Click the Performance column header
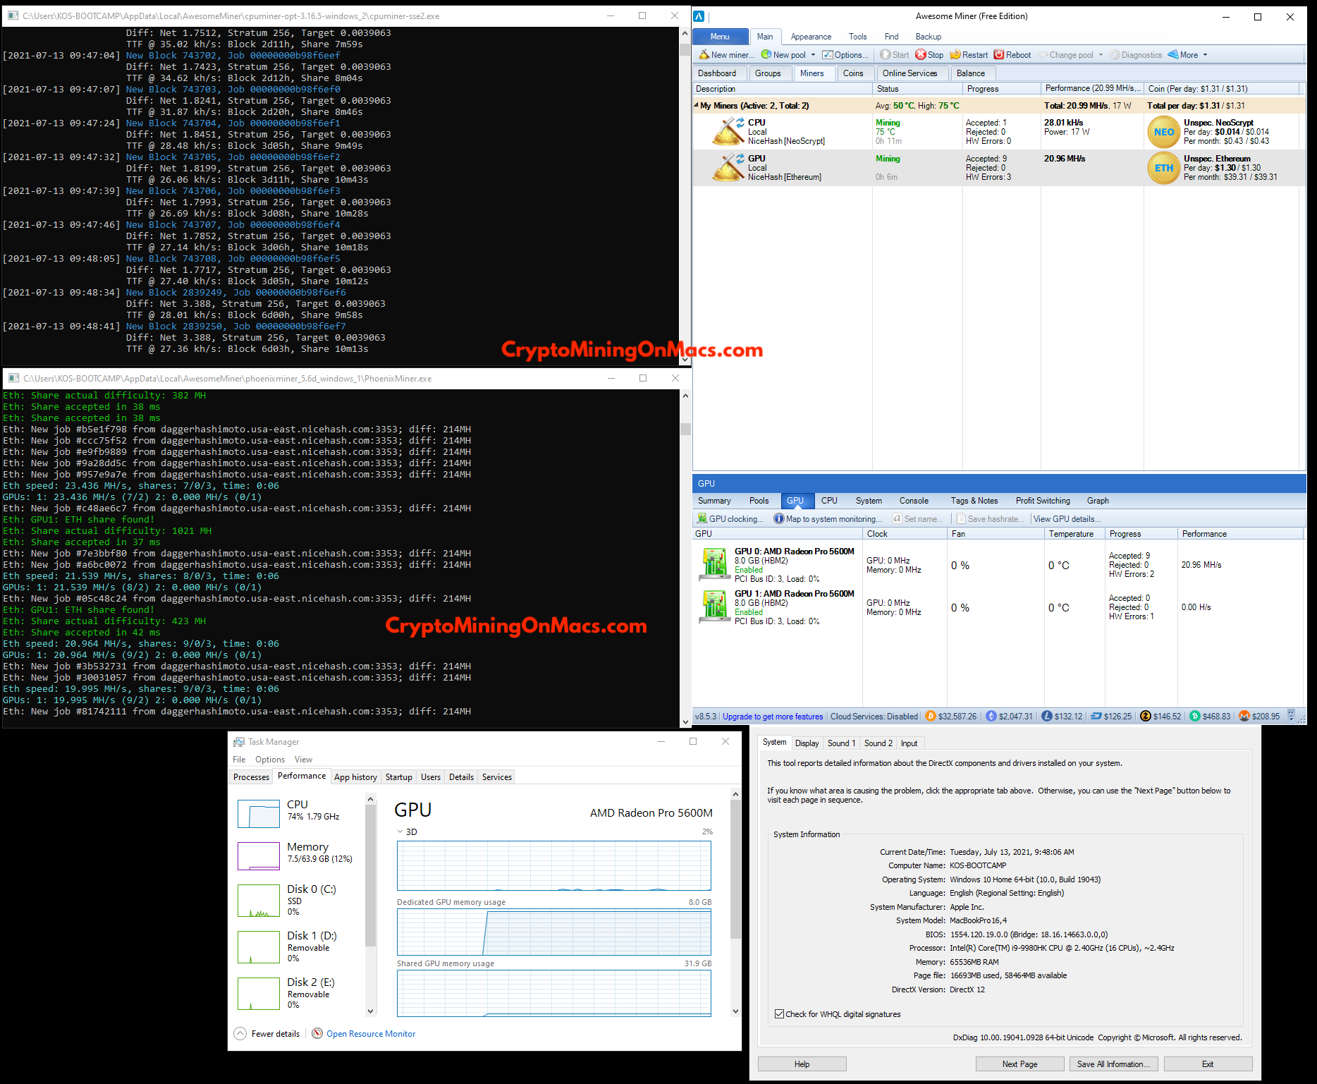 1092,89
